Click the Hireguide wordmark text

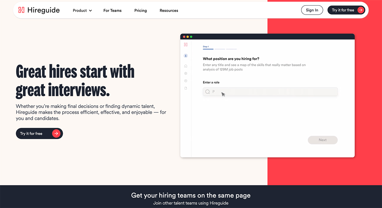pos(43,10)
